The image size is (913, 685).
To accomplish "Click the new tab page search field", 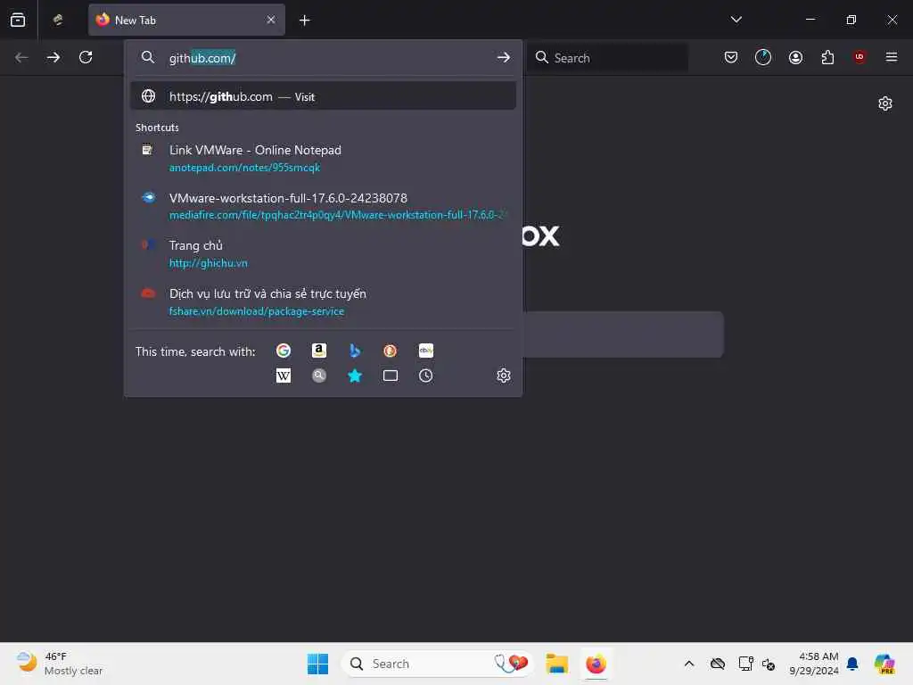I will pyautogui.click(x=623, y=334).
